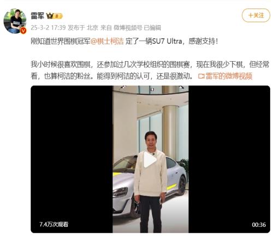
Task: Click the orange verified V badge
Action: click(x=23, y=31)
